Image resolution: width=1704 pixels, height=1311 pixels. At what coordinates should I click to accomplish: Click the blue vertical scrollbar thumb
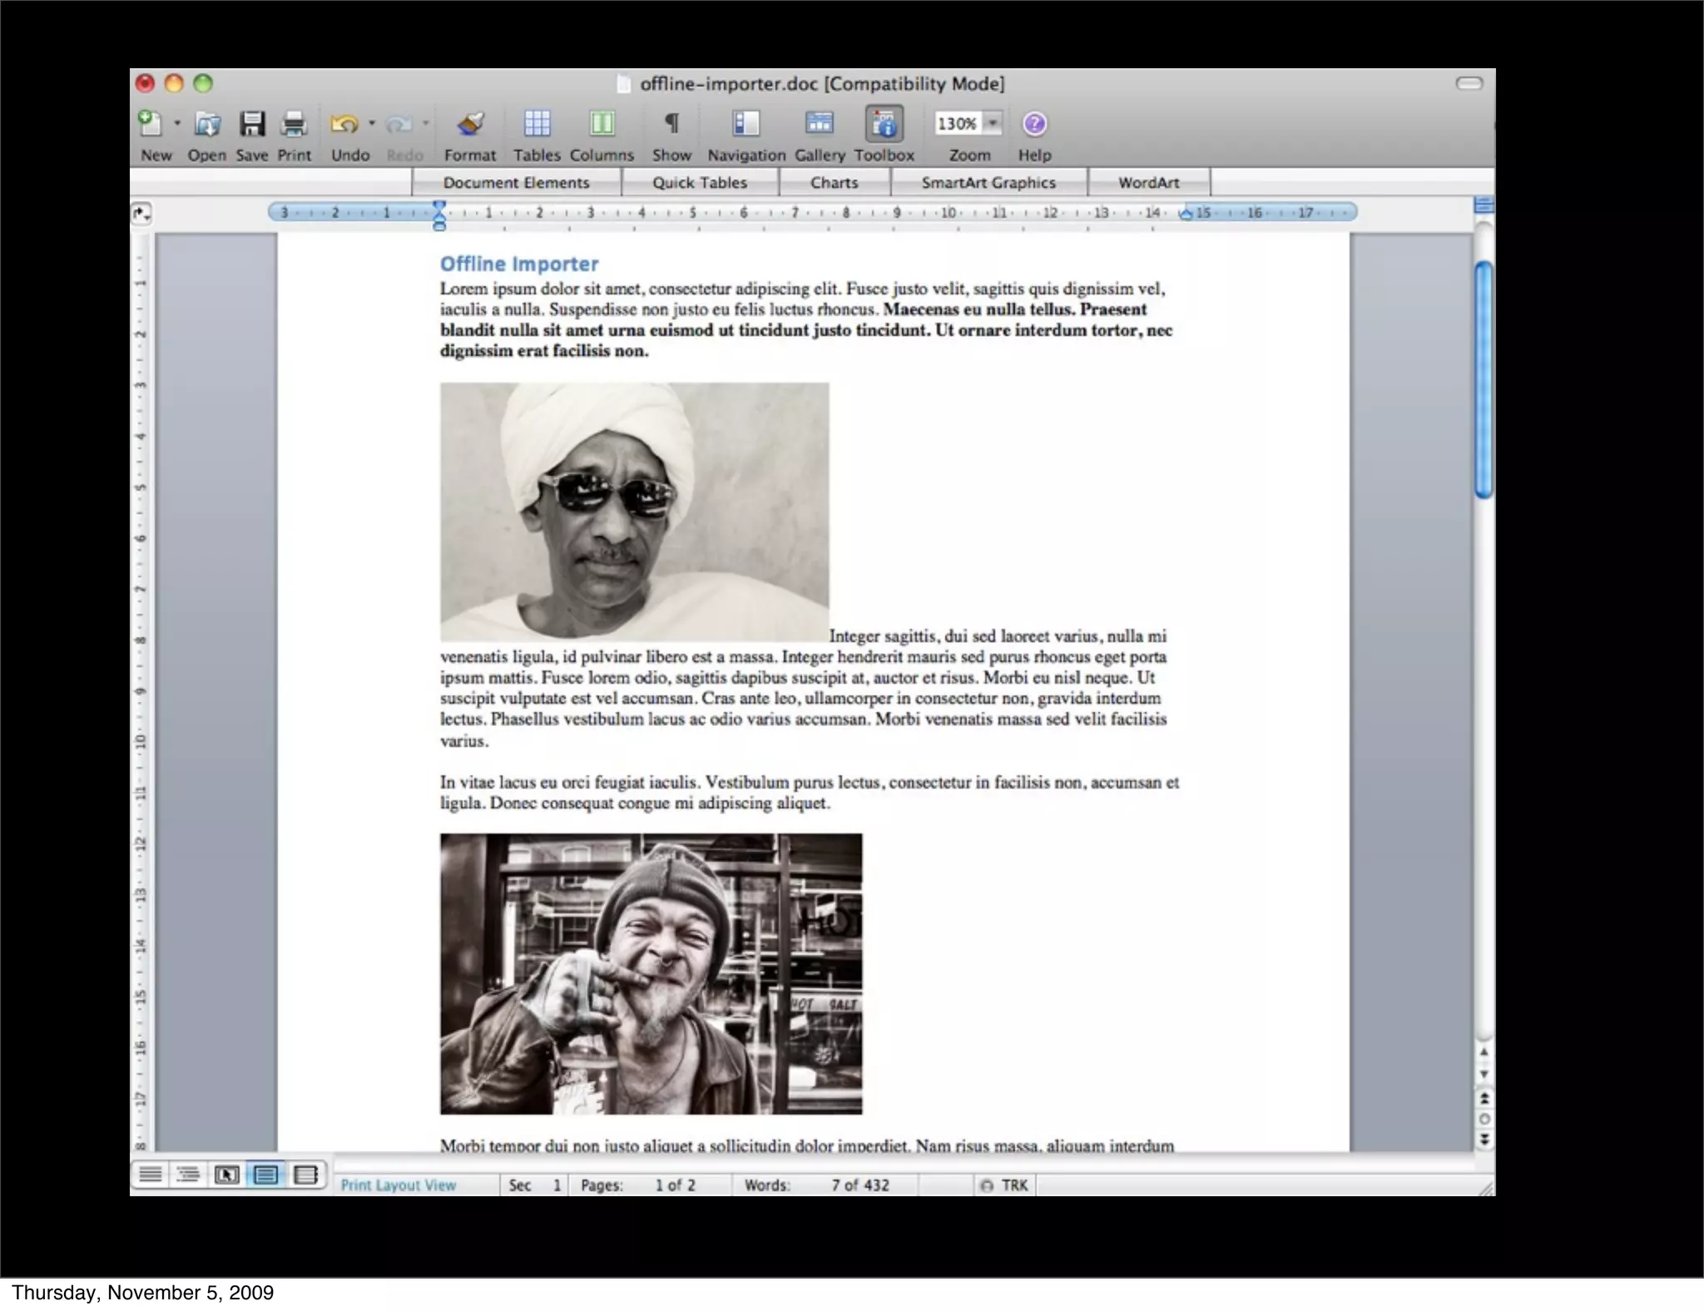click(x=1484, y=378)
